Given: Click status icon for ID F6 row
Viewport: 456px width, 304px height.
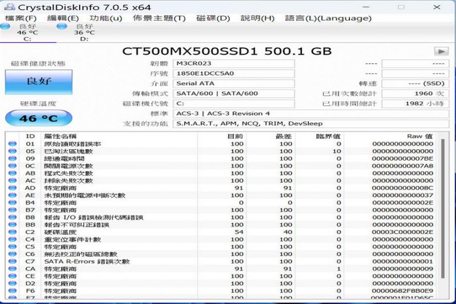Looking at the screenshot, I should coord(13,291).
